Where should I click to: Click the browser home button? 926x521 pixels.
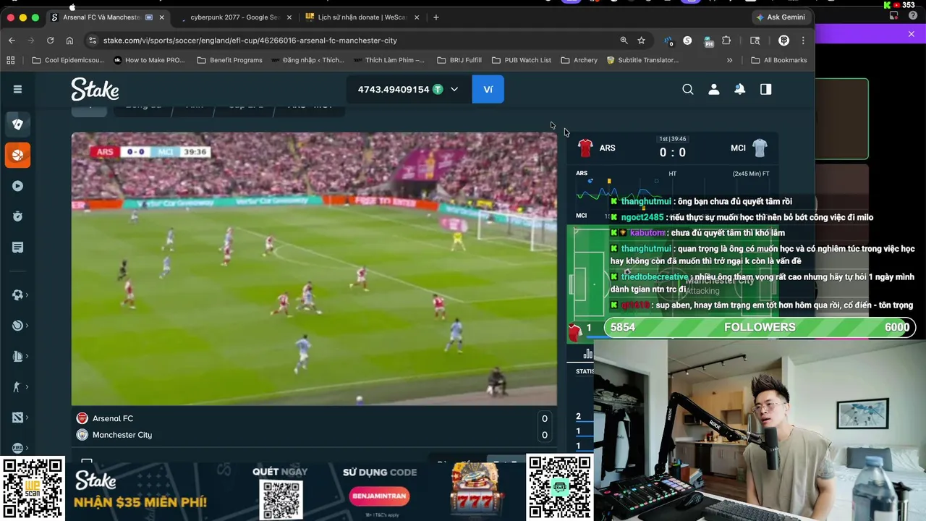tap(69, 41)
